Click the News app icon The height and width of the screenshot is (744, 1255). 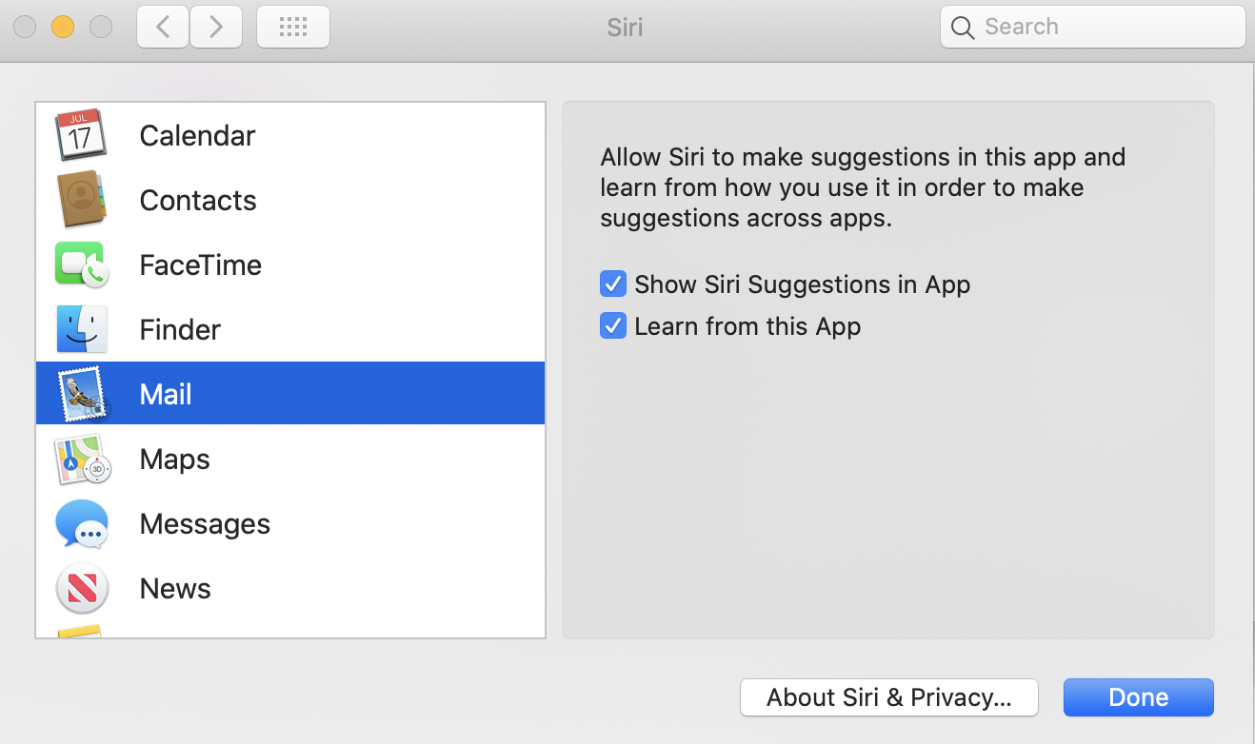(x=81, y=588)
